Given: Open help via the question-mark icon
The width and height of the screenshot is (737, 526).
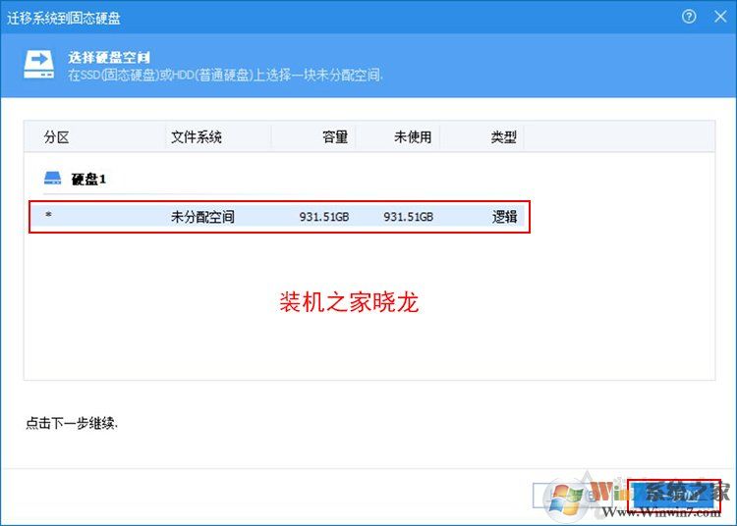Looking at the screenshot, I should [x=689, y=17].
